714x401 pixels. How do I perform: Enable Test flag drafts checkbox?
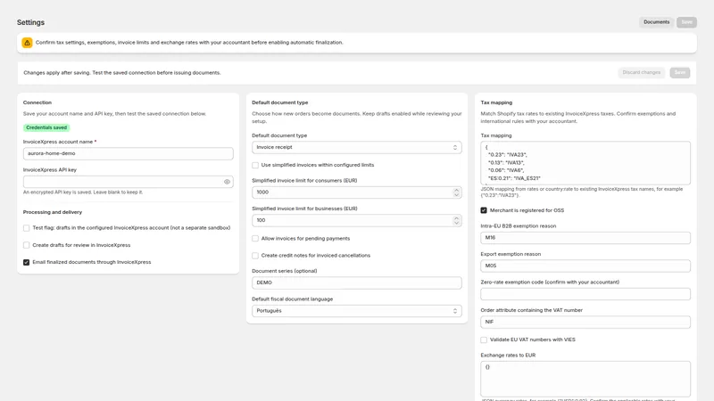coord(27,228)
